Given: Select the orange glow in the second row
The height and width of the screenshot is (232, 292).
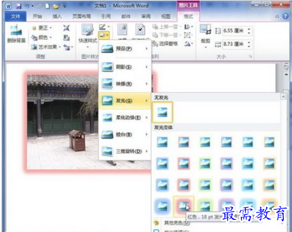Looking at the screenshot, I should 270,163.
